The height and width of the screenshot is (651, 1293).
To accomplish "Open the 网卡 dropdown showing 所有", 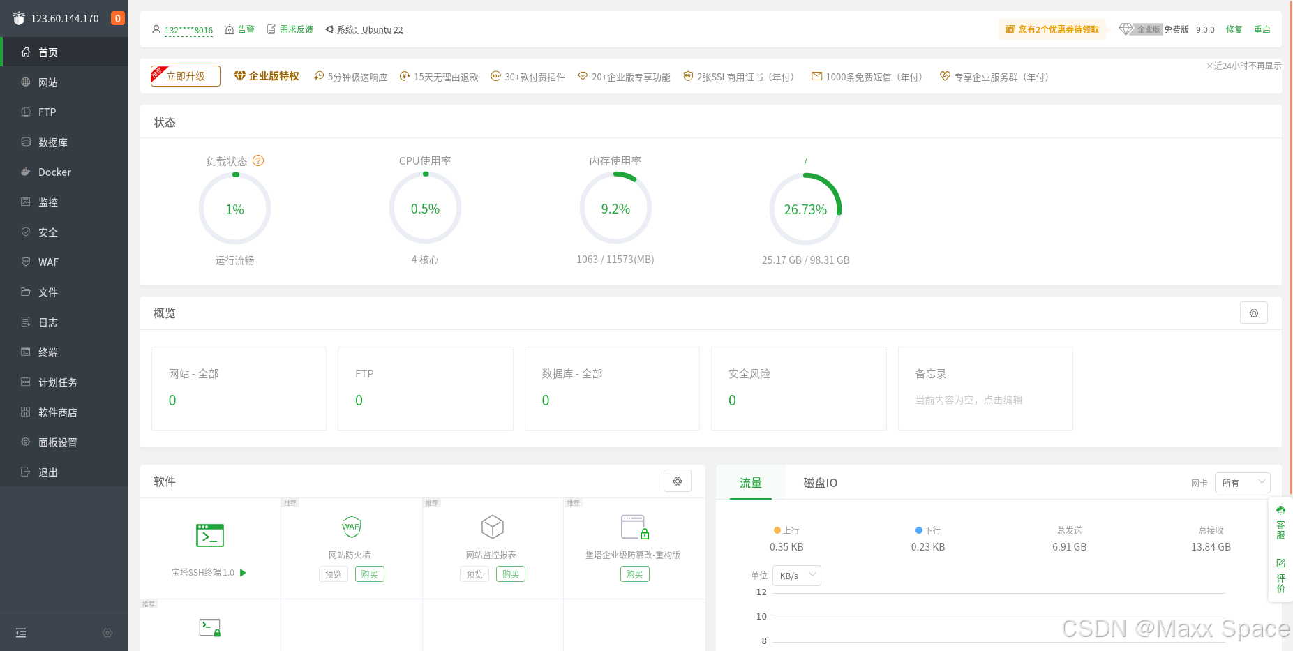I will (1243, 483).
